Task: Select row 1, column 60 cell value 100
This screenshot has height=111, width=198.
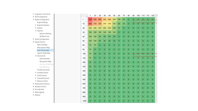Action: [x=119, y=19]
